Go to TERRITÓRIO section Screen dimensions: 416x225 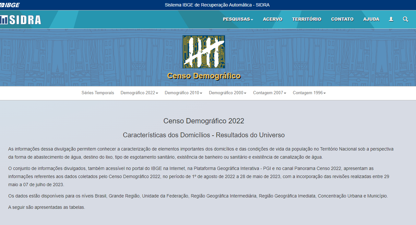pos(307,19)
